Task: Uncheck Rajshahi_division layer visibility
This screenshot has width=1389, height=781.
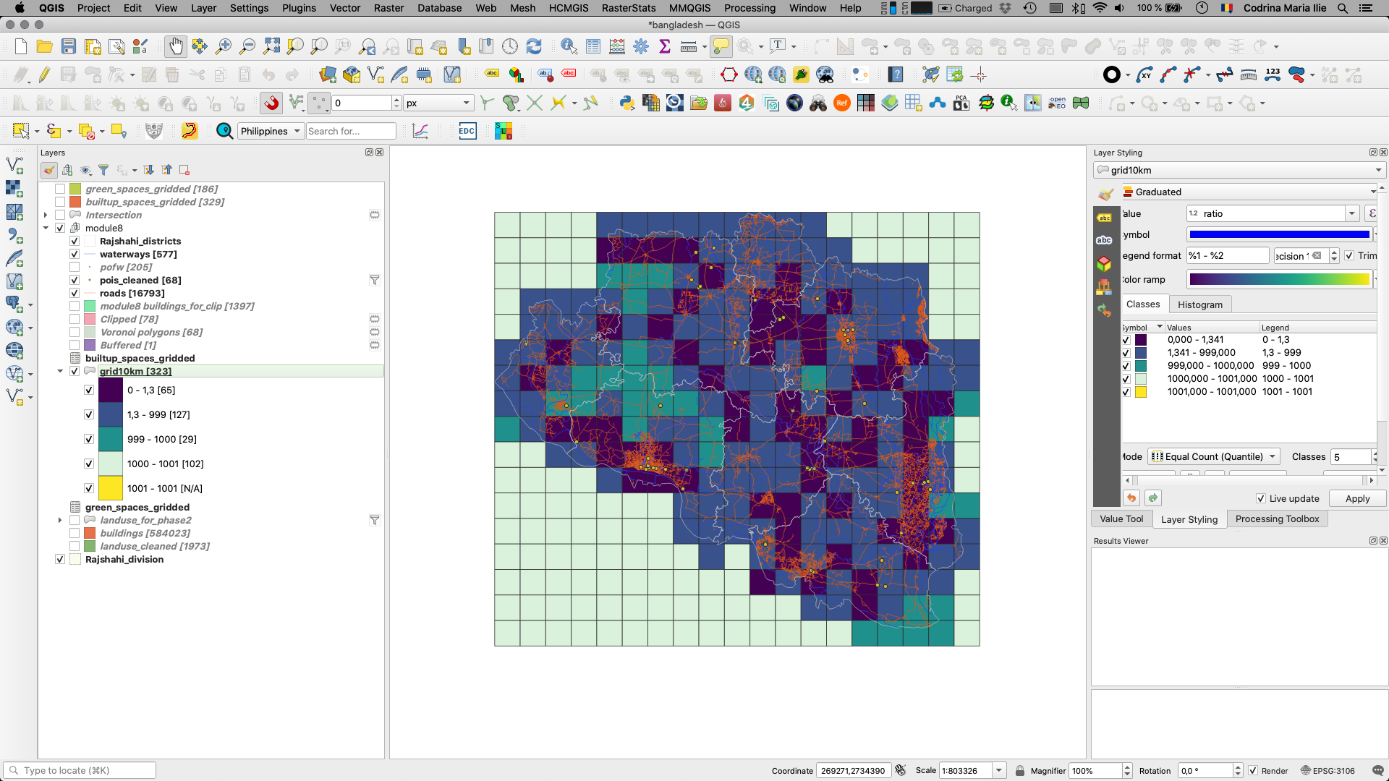Action: (x=60, y=560)
